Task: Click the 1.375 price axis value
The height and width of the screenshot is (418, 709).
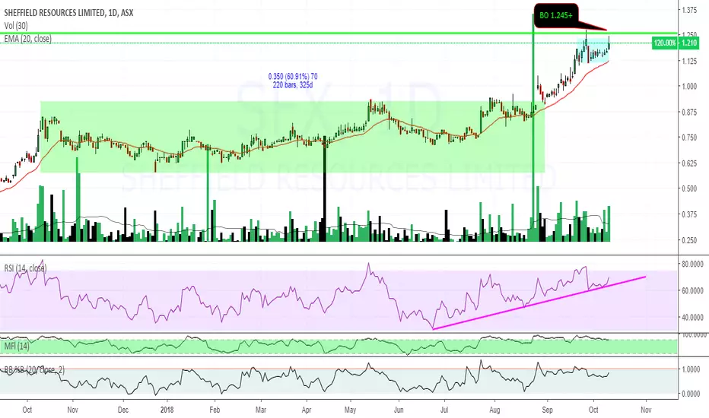Action: click(x=689, y=10)
